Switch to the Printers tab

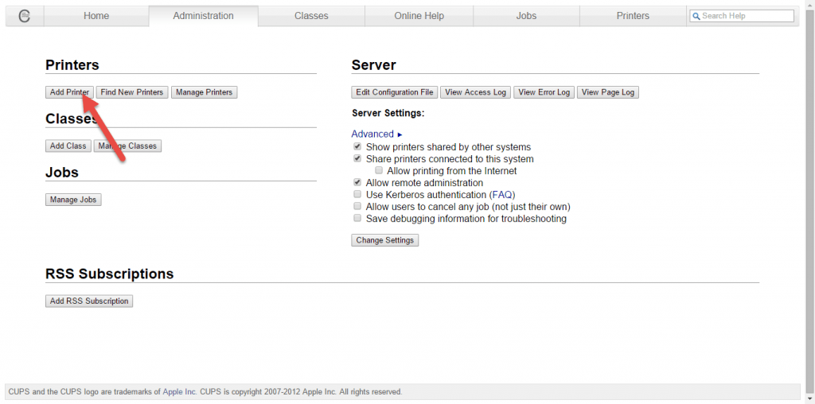coord(633,16)
